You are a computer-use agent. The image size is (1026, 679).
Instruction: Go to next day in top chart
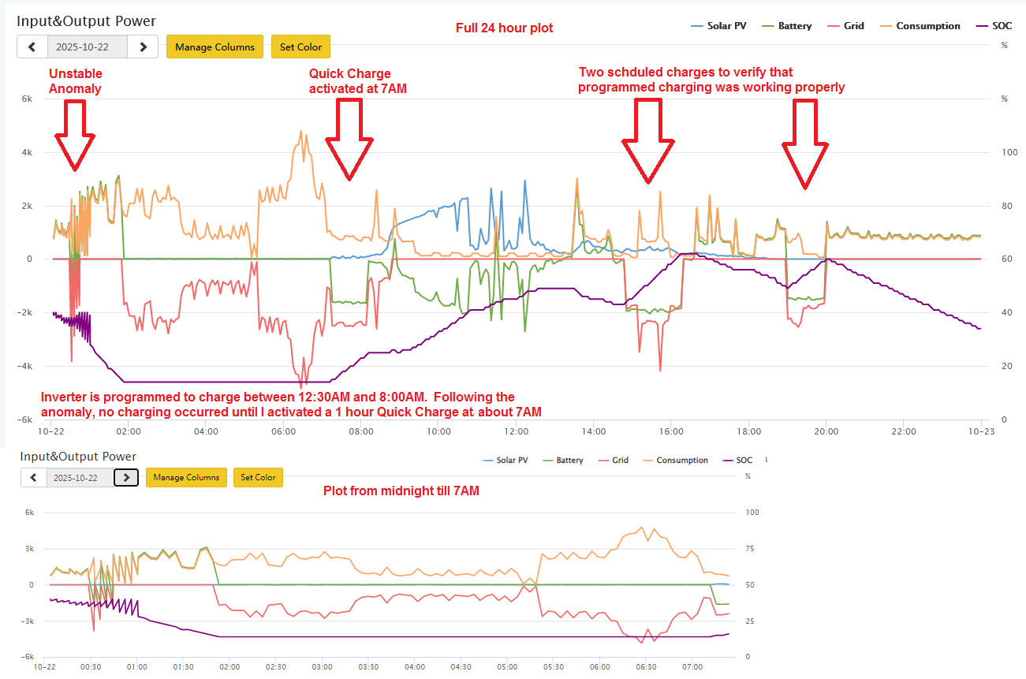point(143,47)
